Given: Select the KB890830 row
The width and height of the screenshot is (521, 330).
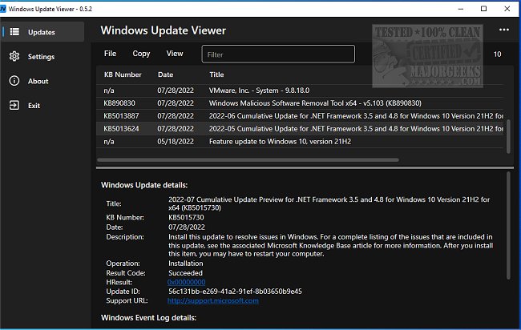Looking at the screenshot, I should click(x=300, y=103).
